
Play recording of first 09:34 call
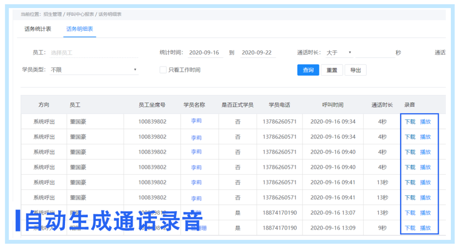[425, 122]
